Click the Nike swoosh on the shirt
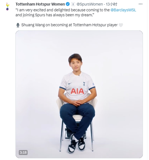Image resolution: width=149 pixels, height=160 pixels. [70, 83]
